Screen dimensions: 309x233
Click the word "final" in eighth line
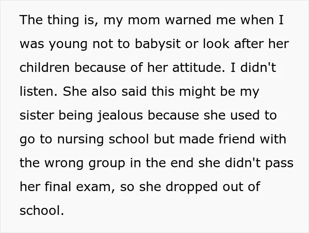(58, 187)
